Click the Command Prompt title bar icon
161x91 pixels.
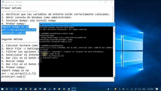point(41,25)
